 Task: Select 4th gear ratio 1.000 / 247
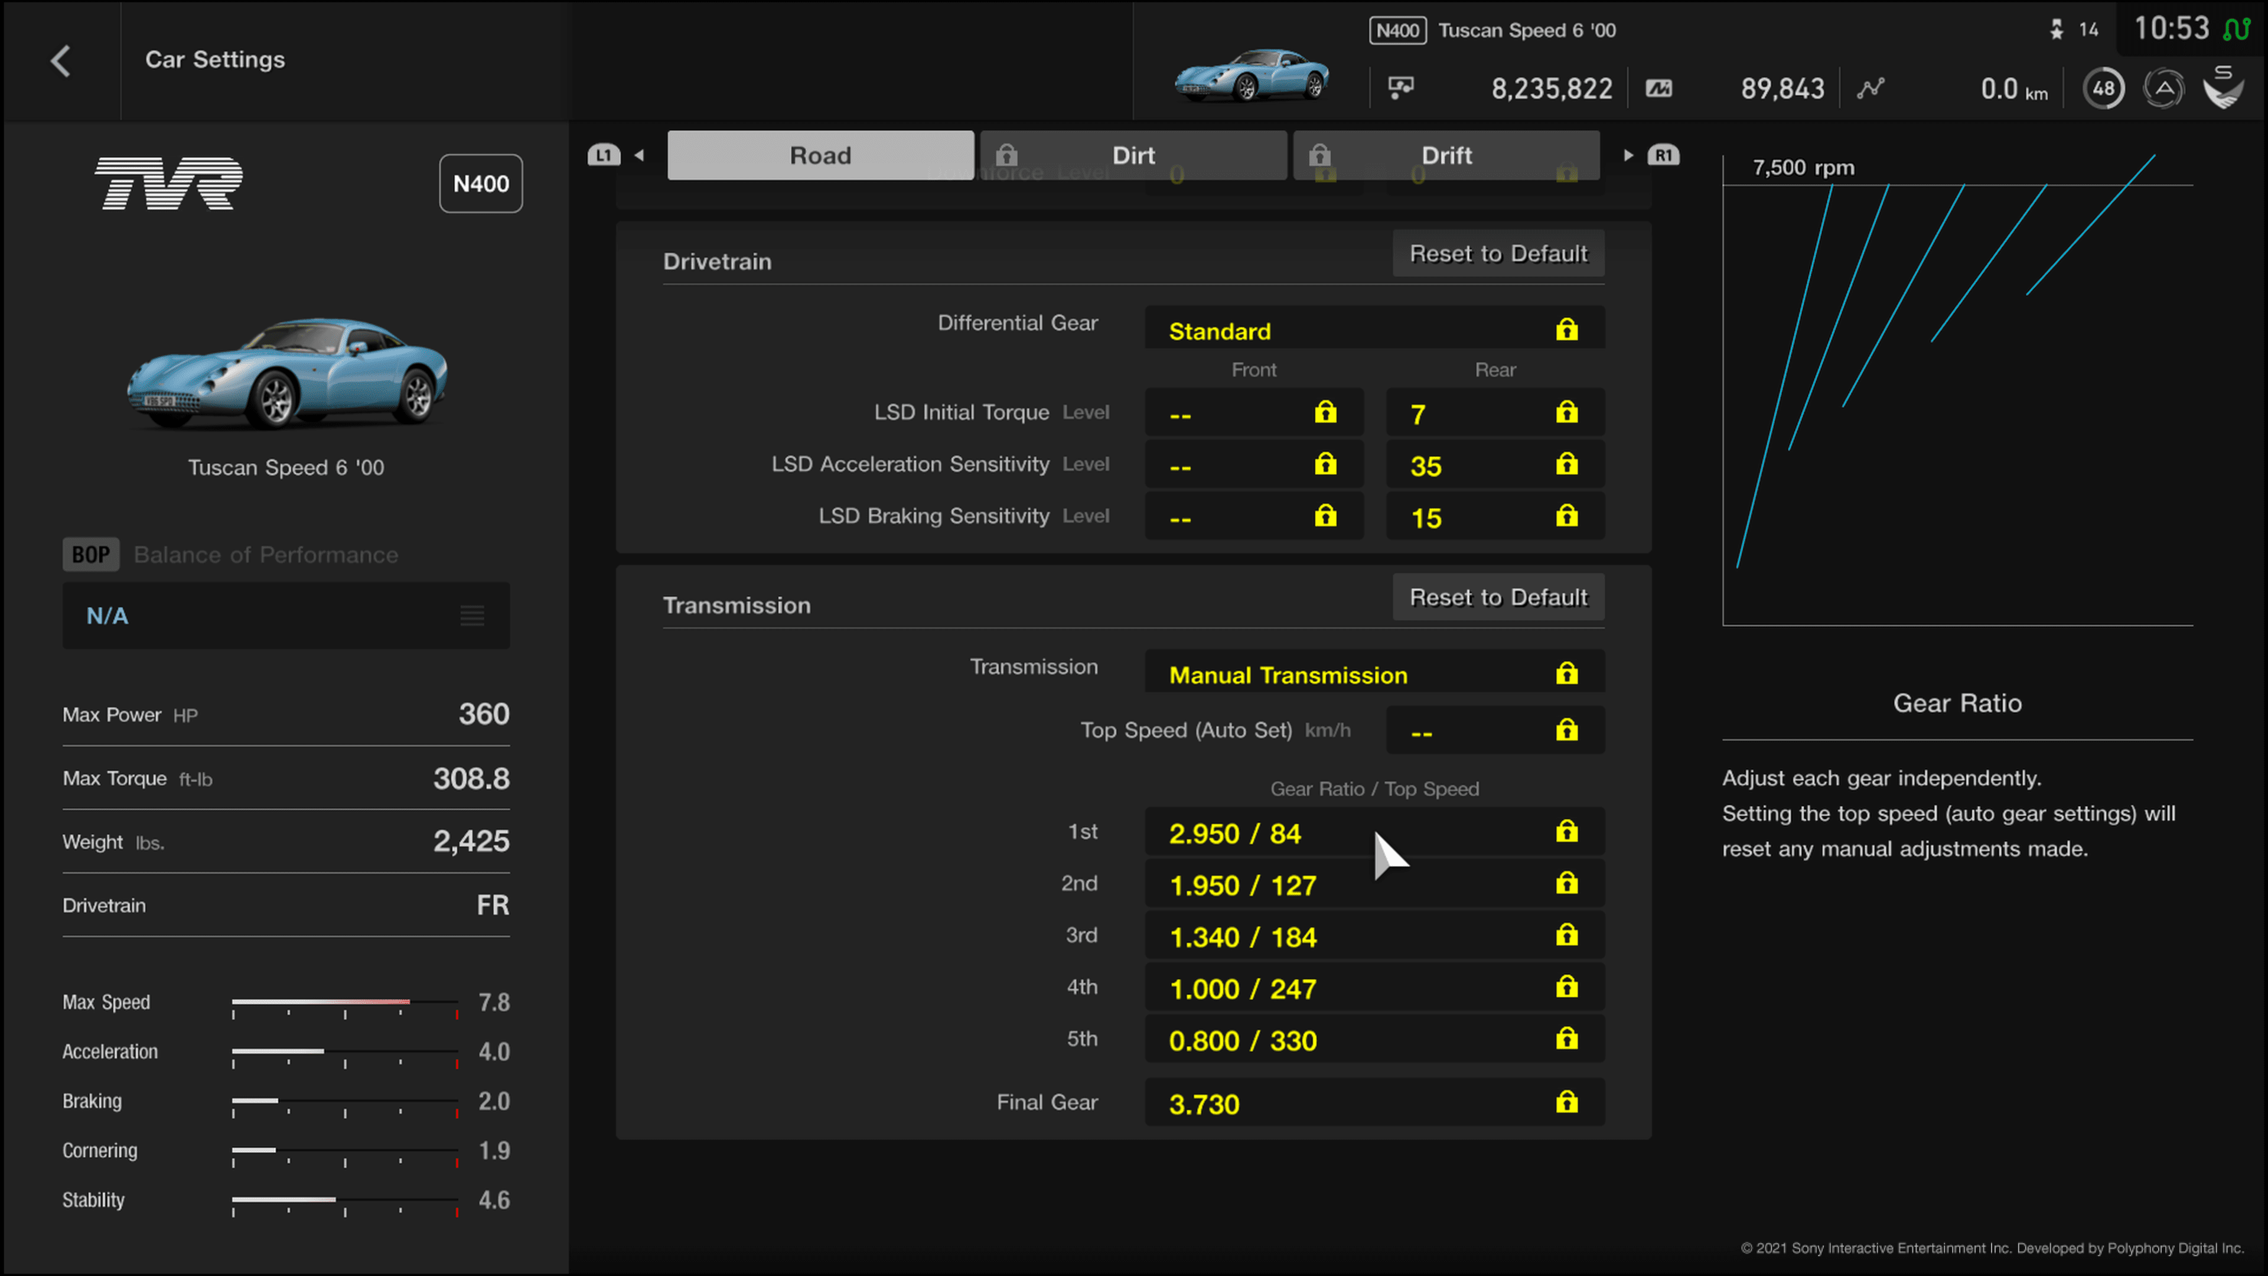coord(1374,987)
